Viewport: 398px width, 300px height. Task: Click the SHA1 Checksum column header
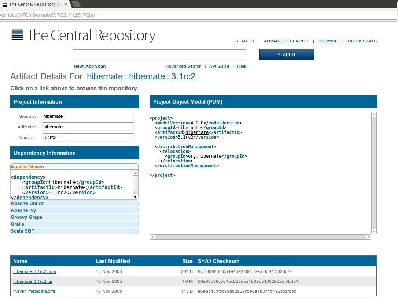218,261
